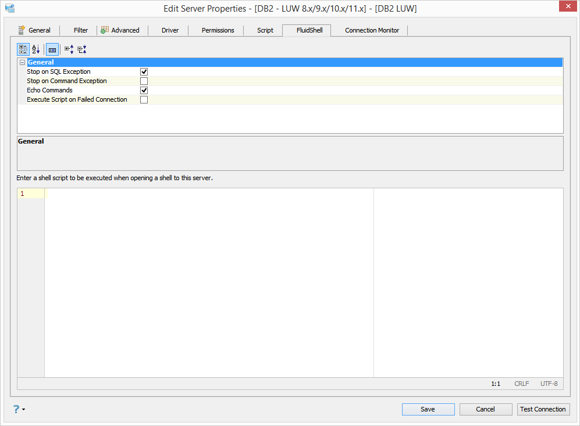The image size is (580, 426).
Task: Click the CRLF line ending indicator
Action: point(522,384)
